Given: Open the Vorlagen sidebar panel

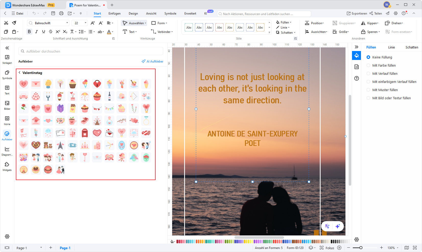Looking at the screenshot, I should point(7,59).
